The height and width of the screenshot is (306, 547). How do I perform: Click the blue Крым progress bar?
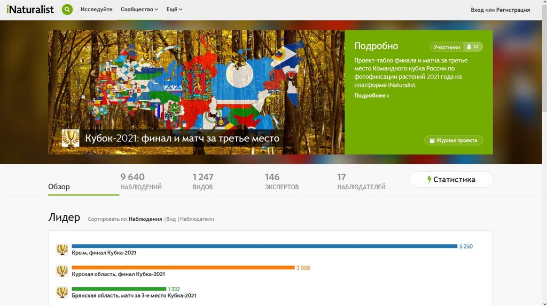click(264, 246)
